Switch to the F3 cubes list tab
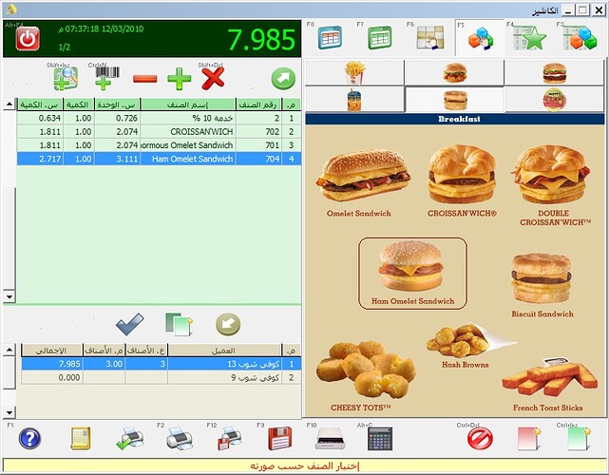Image resolution: width=609 pixels, height=475 pixels. point(580,38)
